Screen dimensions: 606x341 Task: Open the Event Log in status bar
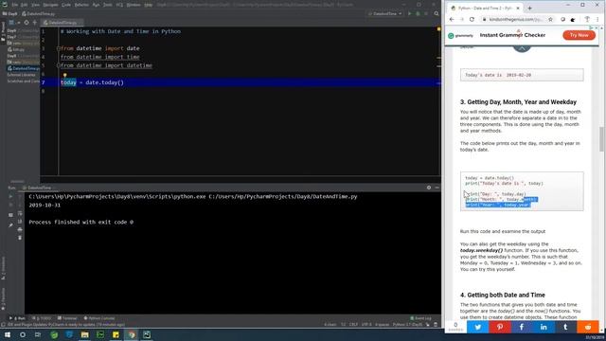point(420,318)
